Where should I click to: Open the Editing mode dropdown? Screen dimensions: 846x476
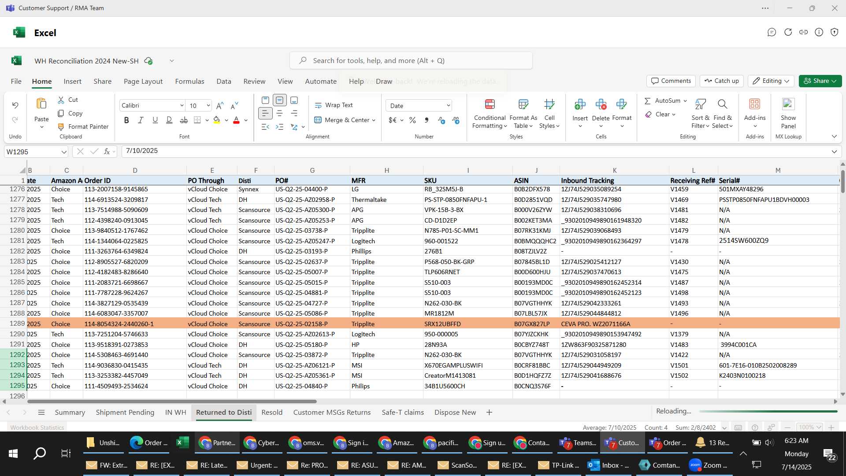771,81
